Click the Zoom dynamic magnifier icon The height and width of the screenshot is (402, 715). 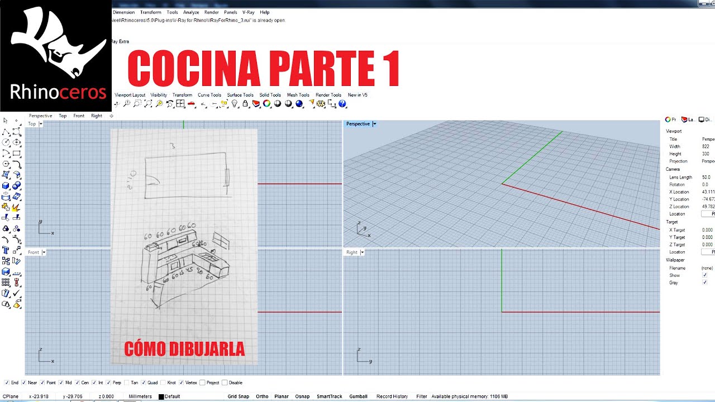pos(127,104)
